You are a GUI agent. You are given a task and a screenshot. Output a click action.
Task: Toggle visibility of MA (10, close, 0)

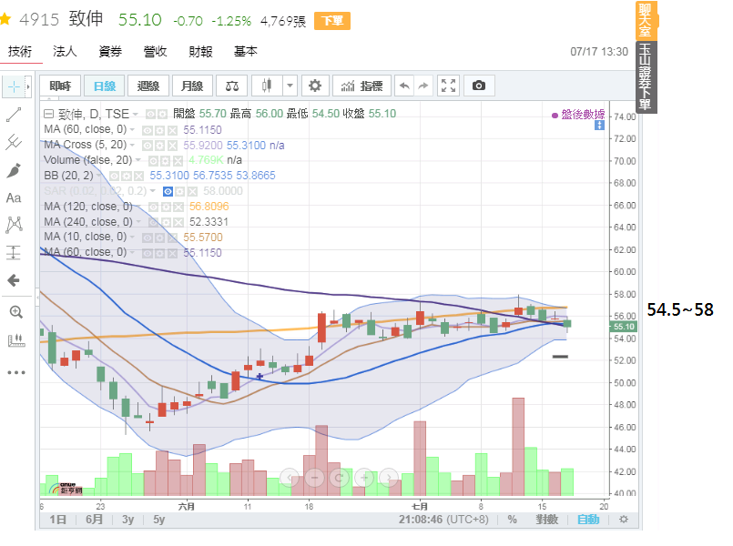click(148, 238)
